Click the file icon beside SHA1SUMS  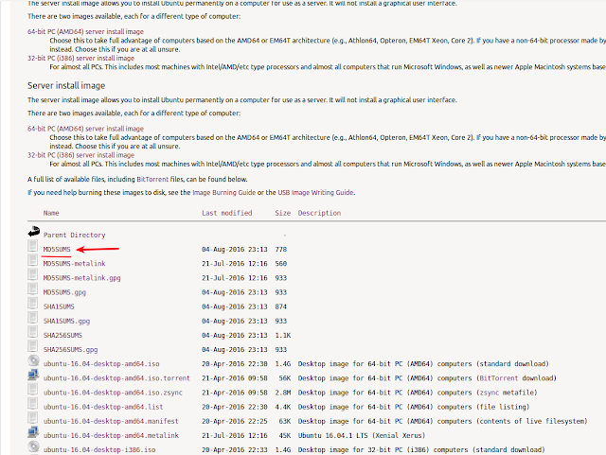coord(33,303)
